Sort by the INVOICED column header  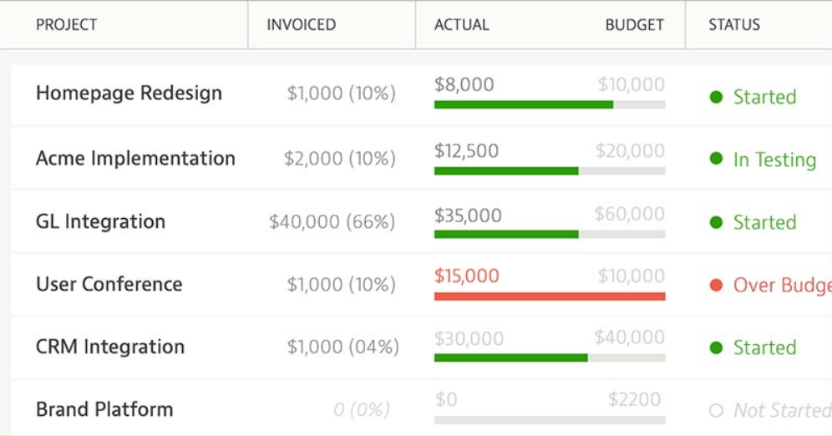[x=301, y=25]
